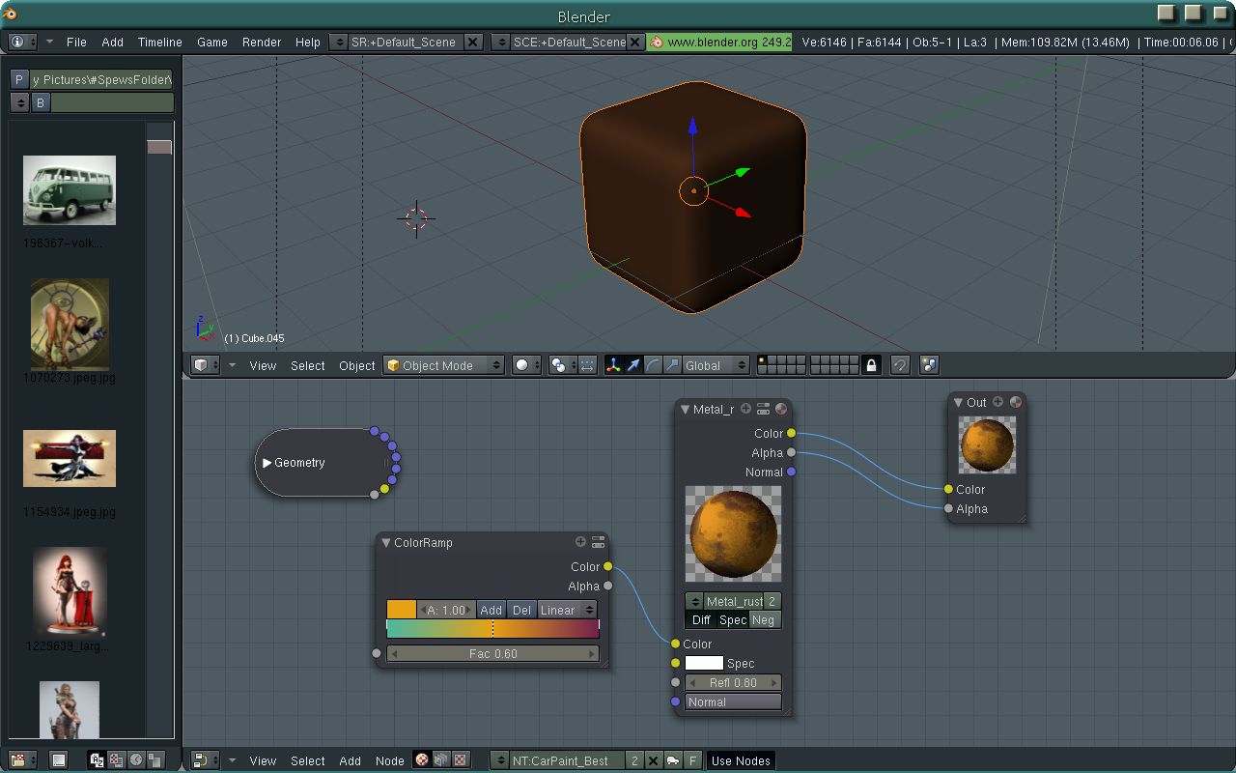The image size is (1236, 773).
Task: Click the render this window icon
Action: (929, 365)
